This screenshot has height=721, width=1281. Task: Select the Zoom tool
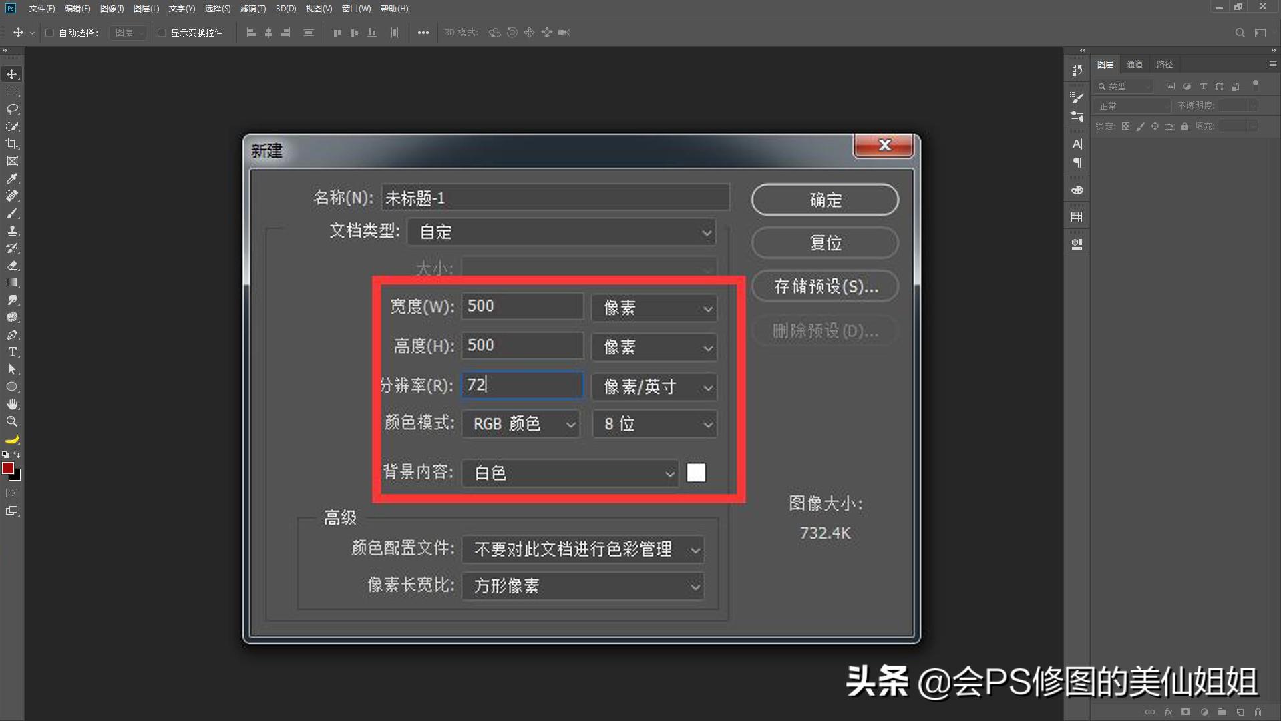(x=12, y=421)
